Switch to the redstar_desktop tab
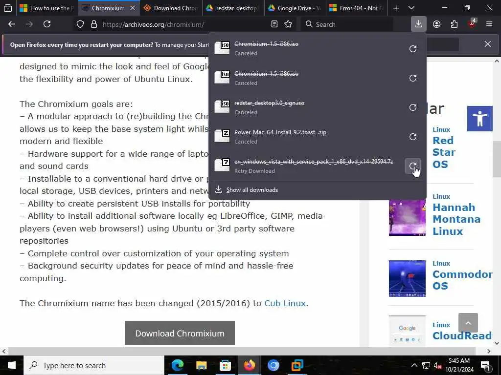The width and height of the screenshot is (501, 375). point(233,8)
